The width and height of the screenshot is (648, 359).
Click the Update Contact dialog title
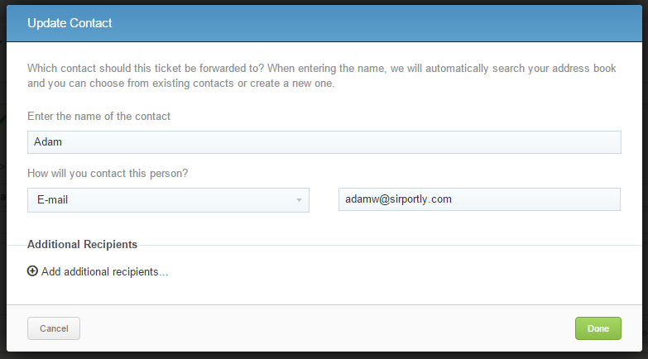(70, 23)
